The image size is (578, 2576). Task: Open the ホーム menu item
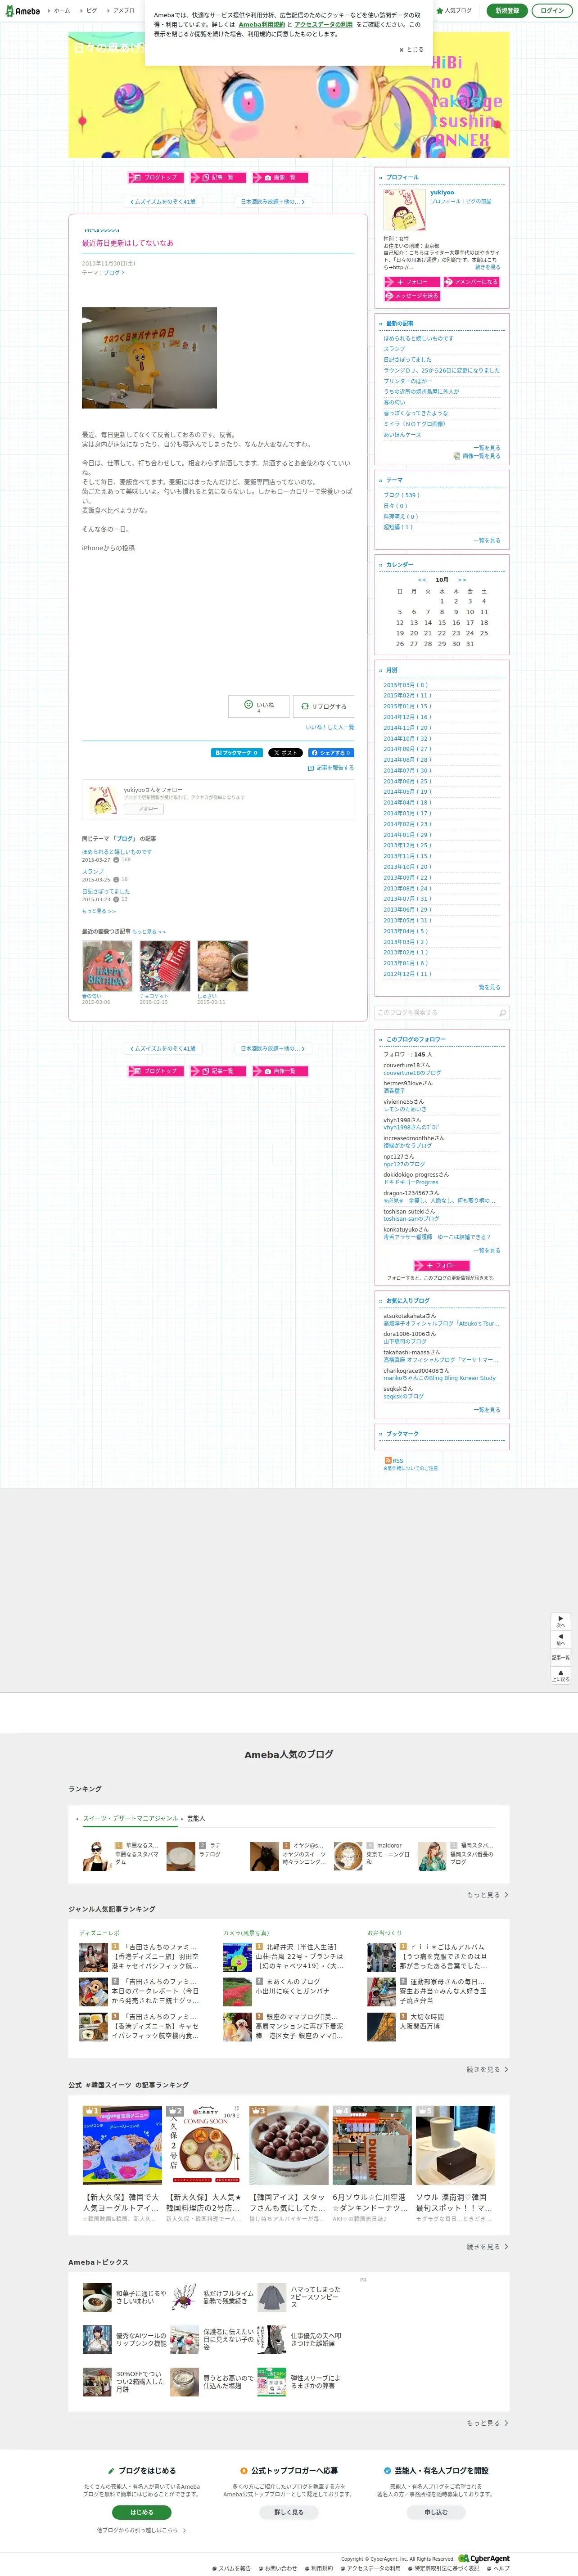tap(61, 11)
